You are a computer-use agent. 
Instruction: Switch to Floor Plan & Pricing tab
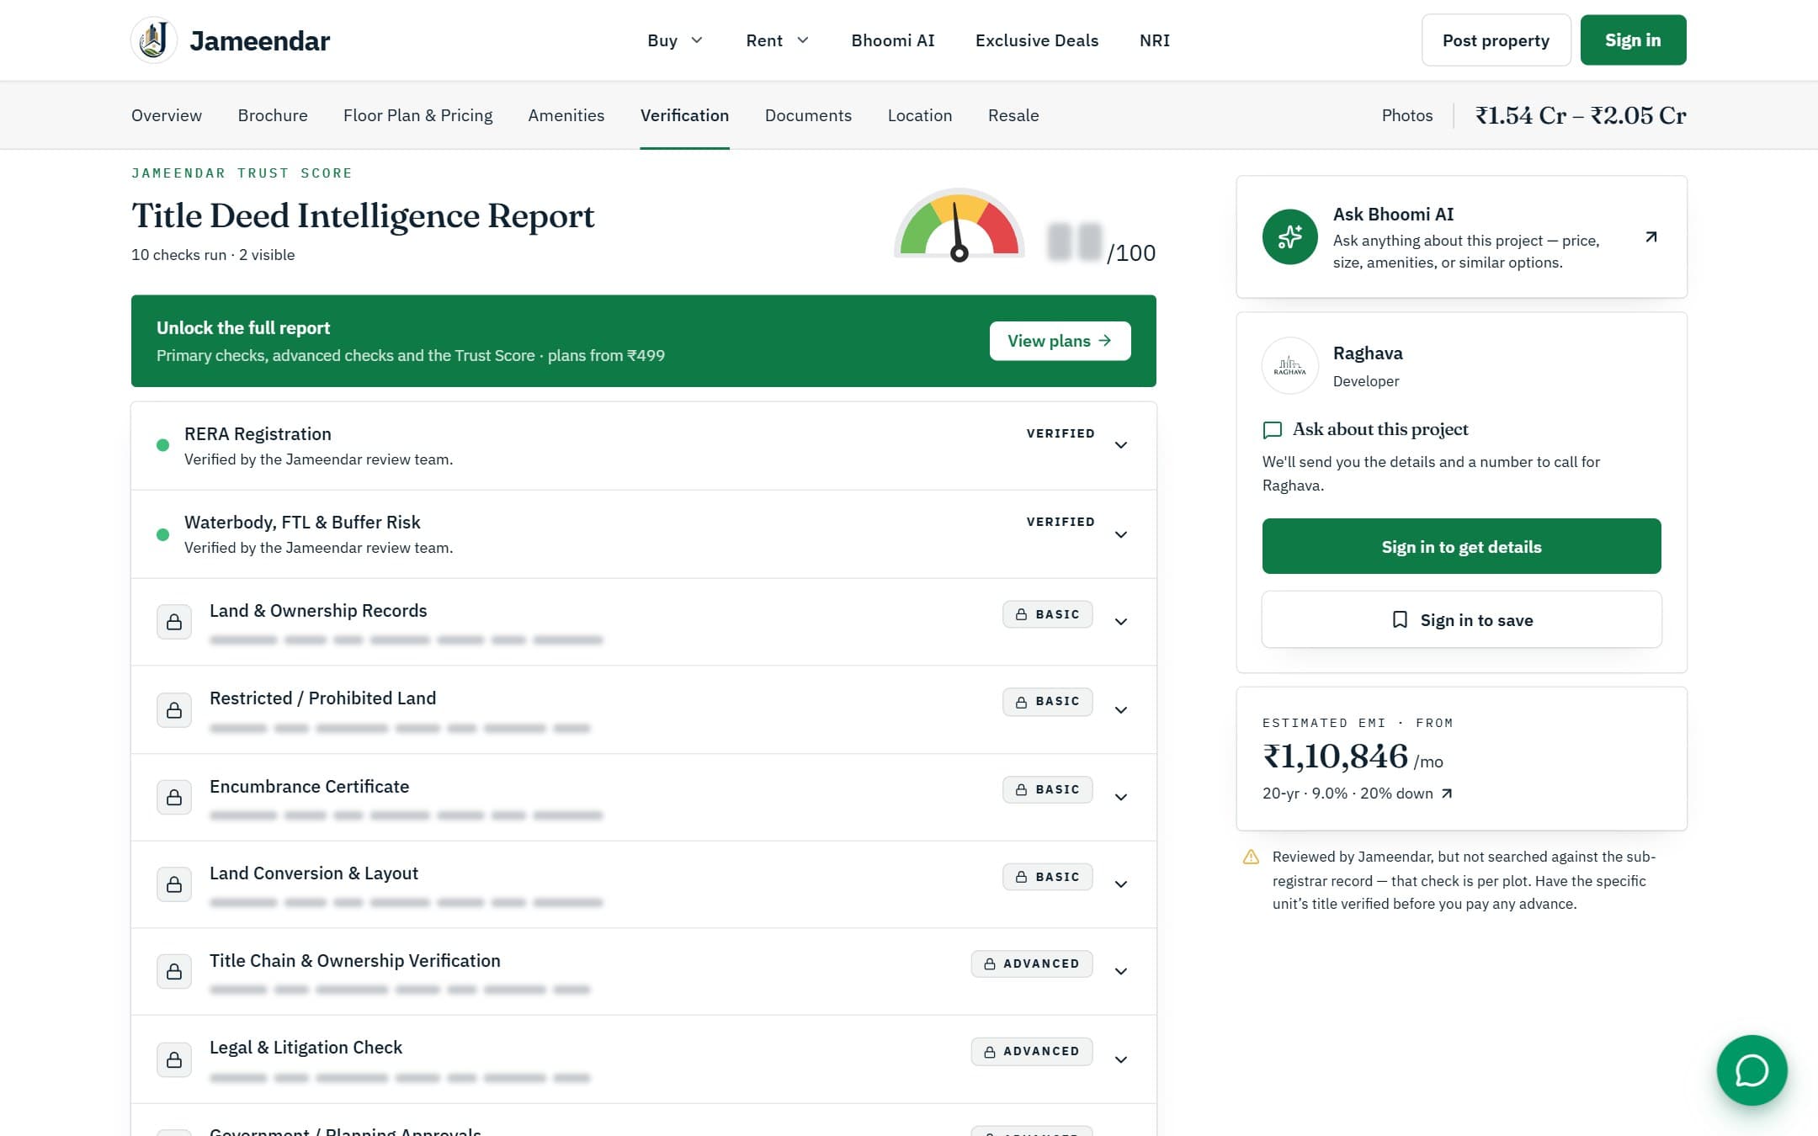417,115
